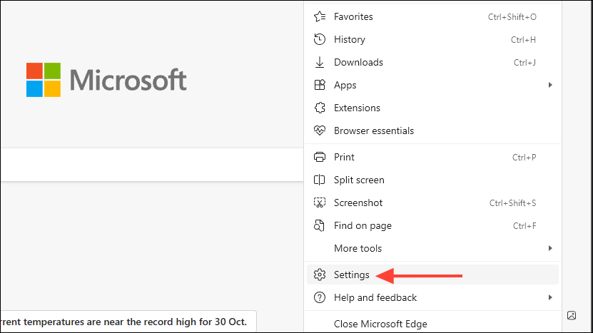Choose Help and feedback from menu
Image resolution: width=593 pixels, height=333 pixels.
point(375,297)
